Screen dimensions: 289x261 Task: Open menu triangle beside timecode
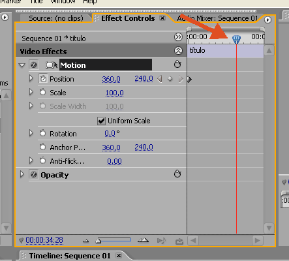tap(21, 241)
